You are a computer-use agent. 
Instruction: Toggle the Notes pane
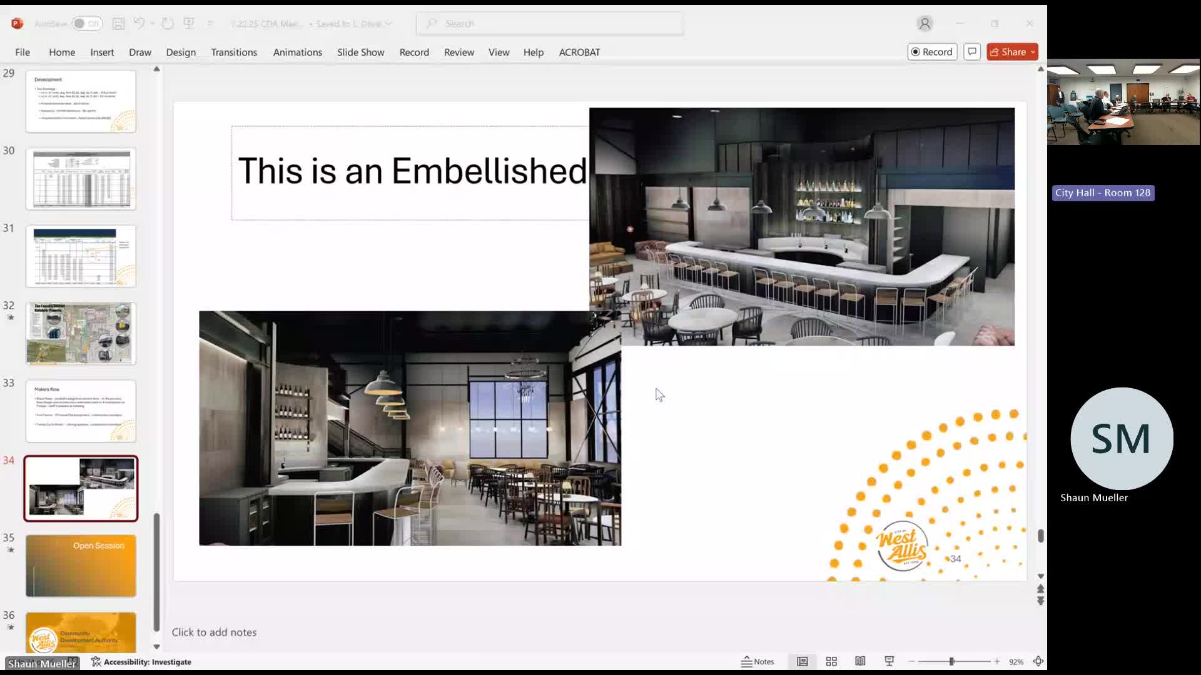758,661
